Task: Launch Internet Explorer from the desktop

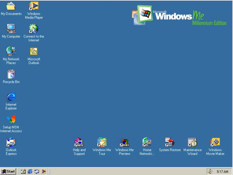Action: click(11, 97)
